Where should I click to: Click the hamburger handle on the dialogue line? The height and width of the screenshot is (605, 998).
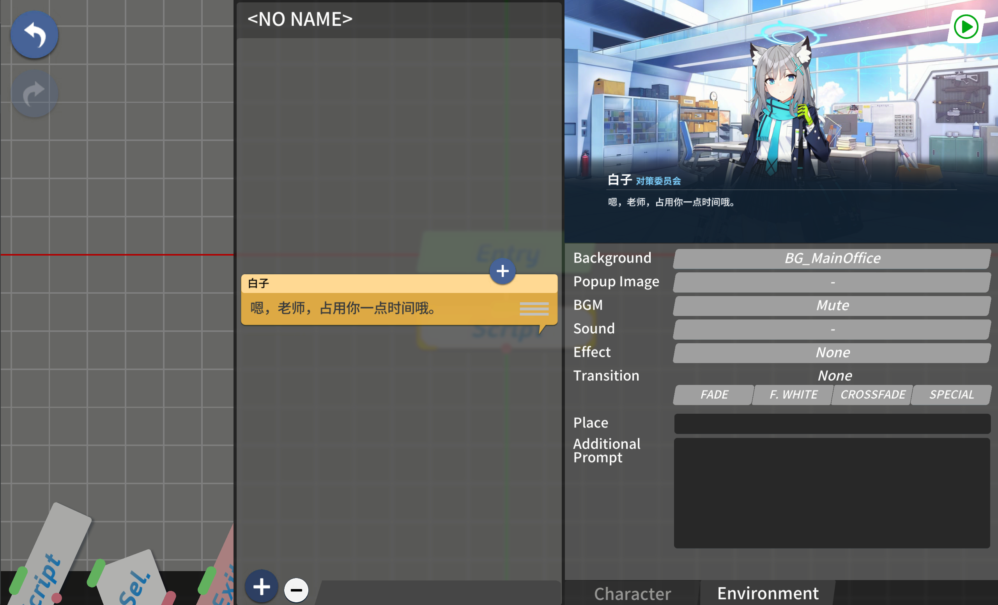(x=534, y=309)
